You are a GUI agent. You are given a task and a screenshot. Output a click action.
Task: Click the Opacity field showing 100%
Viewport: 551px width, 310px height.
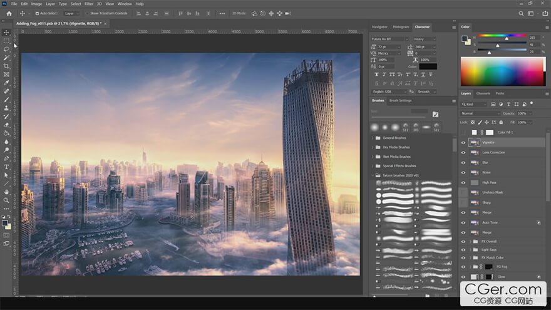coord(522,113)
